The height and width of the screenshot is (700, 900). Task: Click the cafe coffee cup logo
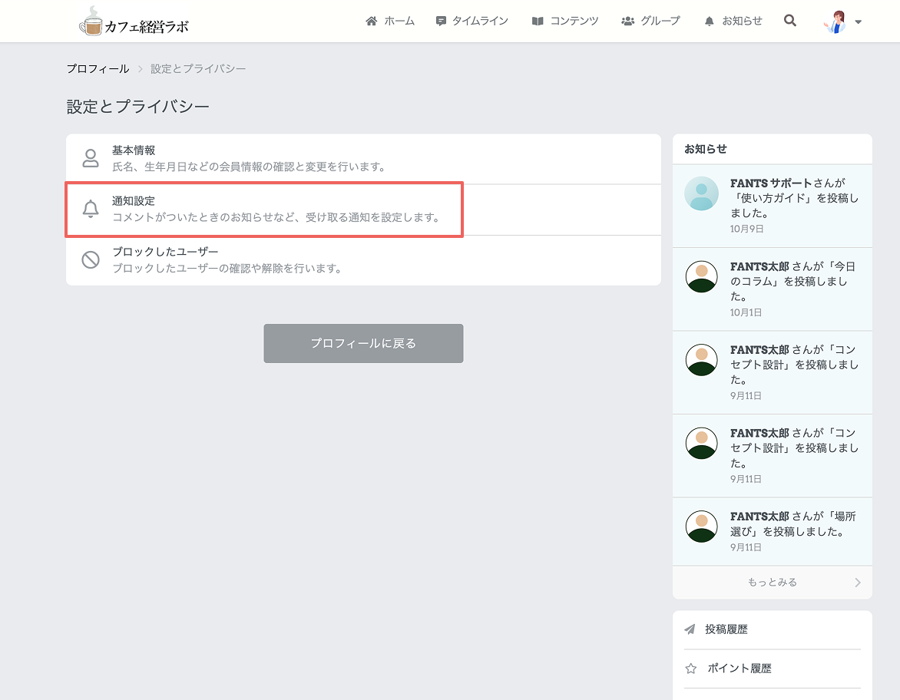coord(90,21)
